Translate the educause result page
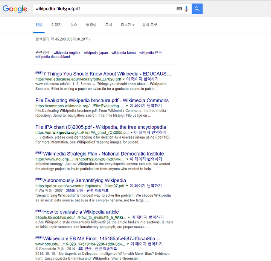Viewport: 271px width, 261px height. (x=142, y=79)
